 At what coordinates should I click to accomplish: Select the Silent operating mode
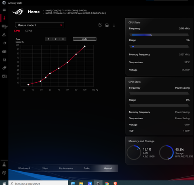(45, 168)
